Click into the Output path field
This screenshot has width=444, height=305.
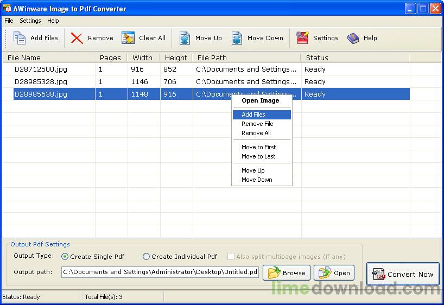pos(160,272)
